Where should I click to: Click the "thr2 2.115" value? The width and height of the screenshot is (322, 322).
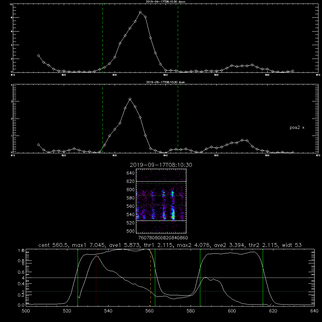click(263, 245)
